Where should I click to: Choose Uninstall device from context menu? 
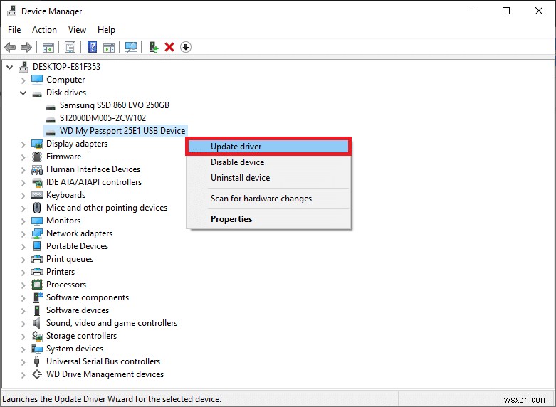coord(268,178)
